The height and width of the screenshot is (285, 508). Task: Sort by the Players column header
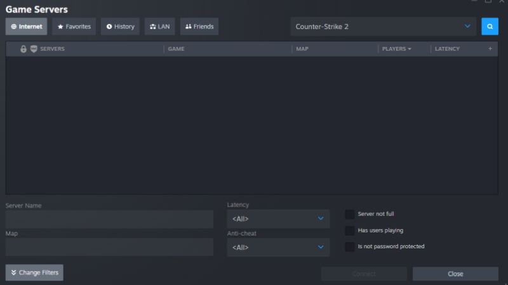point(396,49)
